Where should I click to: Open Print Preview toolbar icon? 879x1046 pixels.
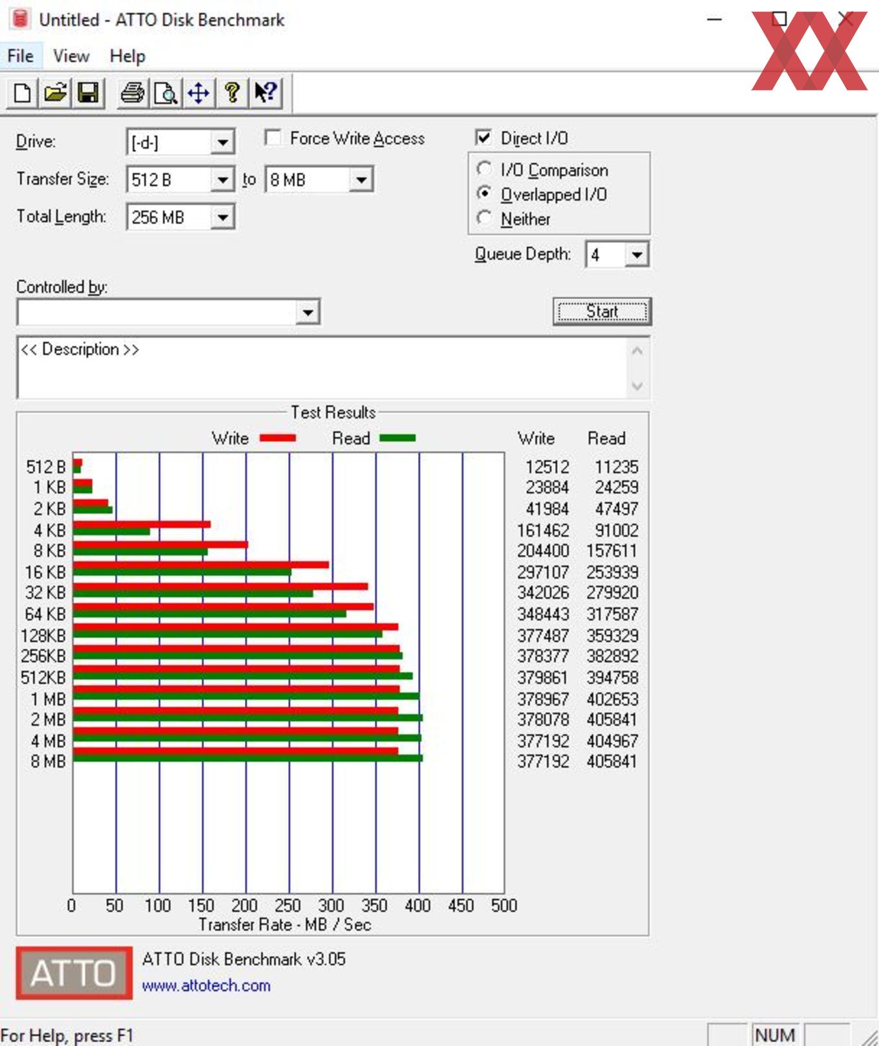[x=166, y=93]
